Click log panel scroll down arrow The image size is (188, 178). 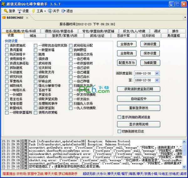click(x=184, y=166)
